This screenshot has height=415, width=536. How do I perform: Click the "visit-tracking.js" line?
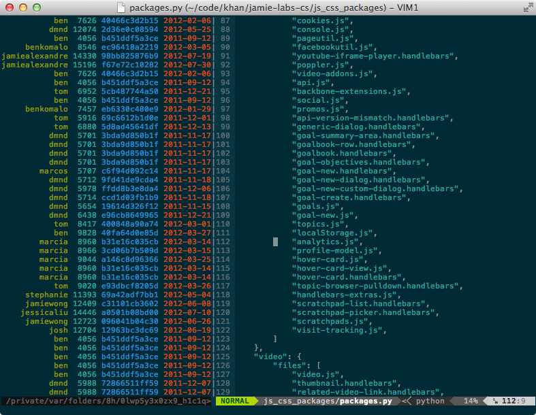point(339,331)
